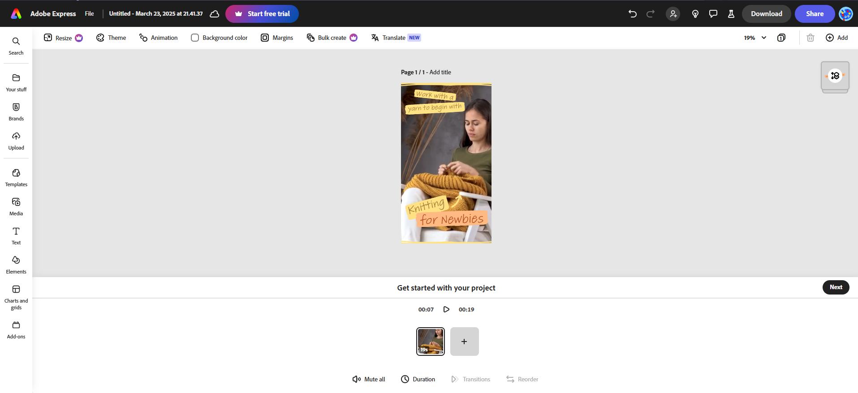
Task: Select the 19s scene thumbnail
Action: click(x=431, y=342)
